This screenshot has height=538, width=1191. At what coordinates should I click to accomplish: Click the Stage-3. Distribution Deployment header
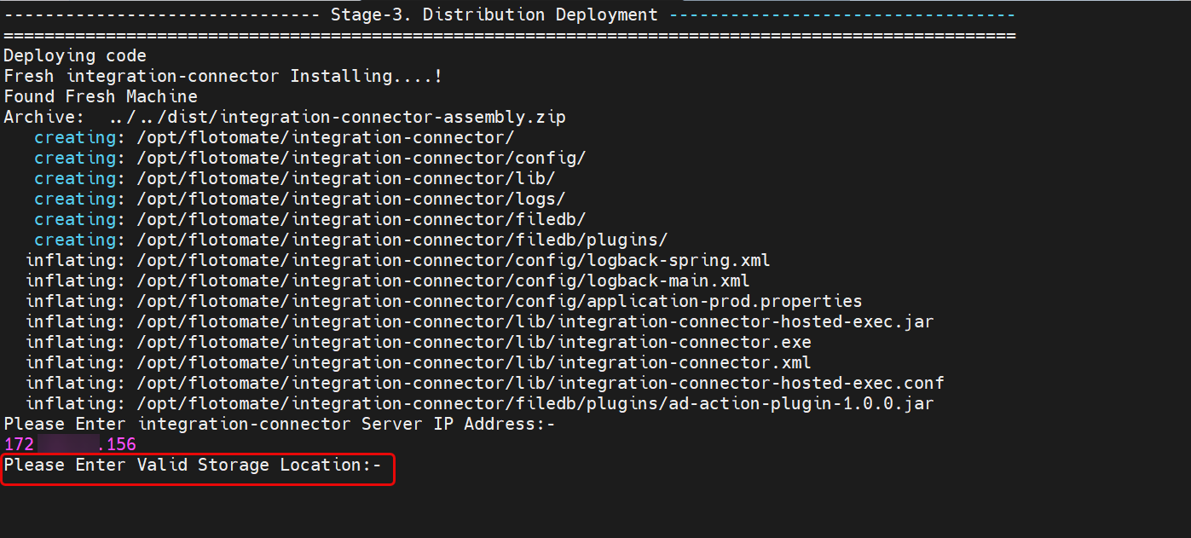tap(494, 14)
